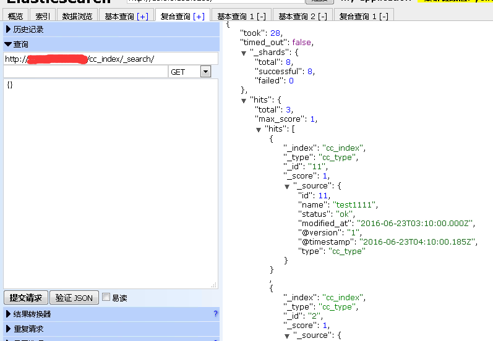
Task: Click the max_score value 1
Action: click(312, 119)
